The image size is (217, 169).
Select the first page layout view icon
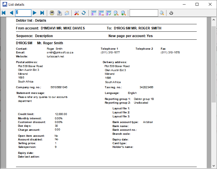point(94,13)
